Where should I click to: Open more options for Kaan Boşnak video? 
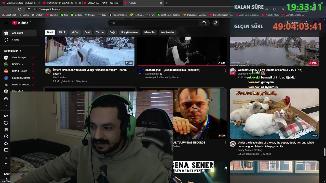[x=225, y=70]
